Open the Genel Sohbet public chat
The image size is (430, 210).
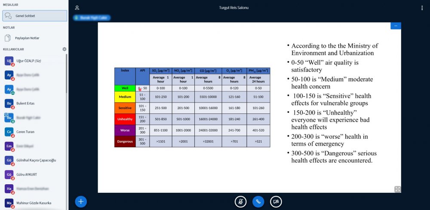pyautogui.click(x=34, y=16)
